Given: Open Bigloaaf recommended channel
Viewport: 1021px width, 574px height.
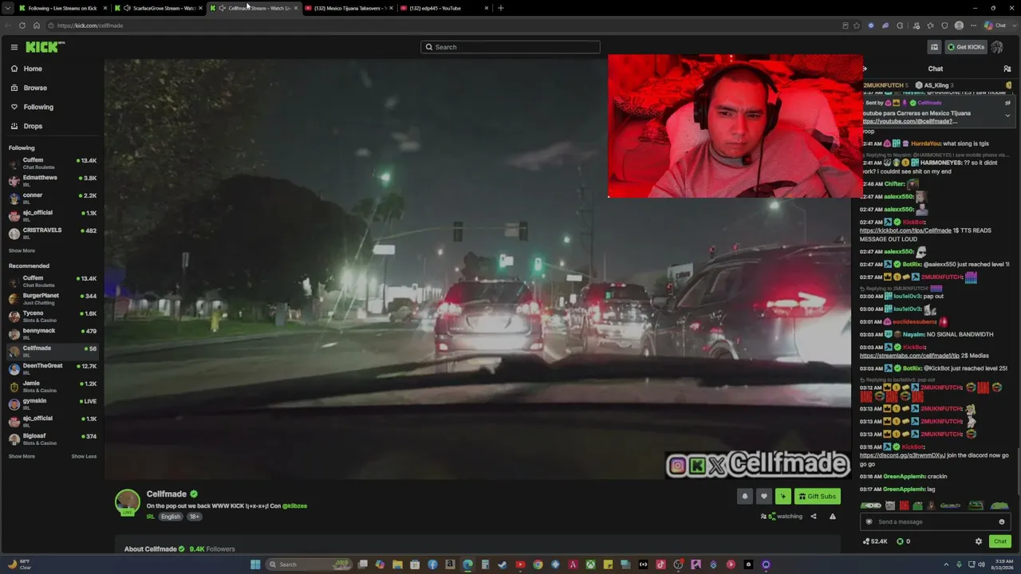Looking at the screenshot, I should coord(53,439).
